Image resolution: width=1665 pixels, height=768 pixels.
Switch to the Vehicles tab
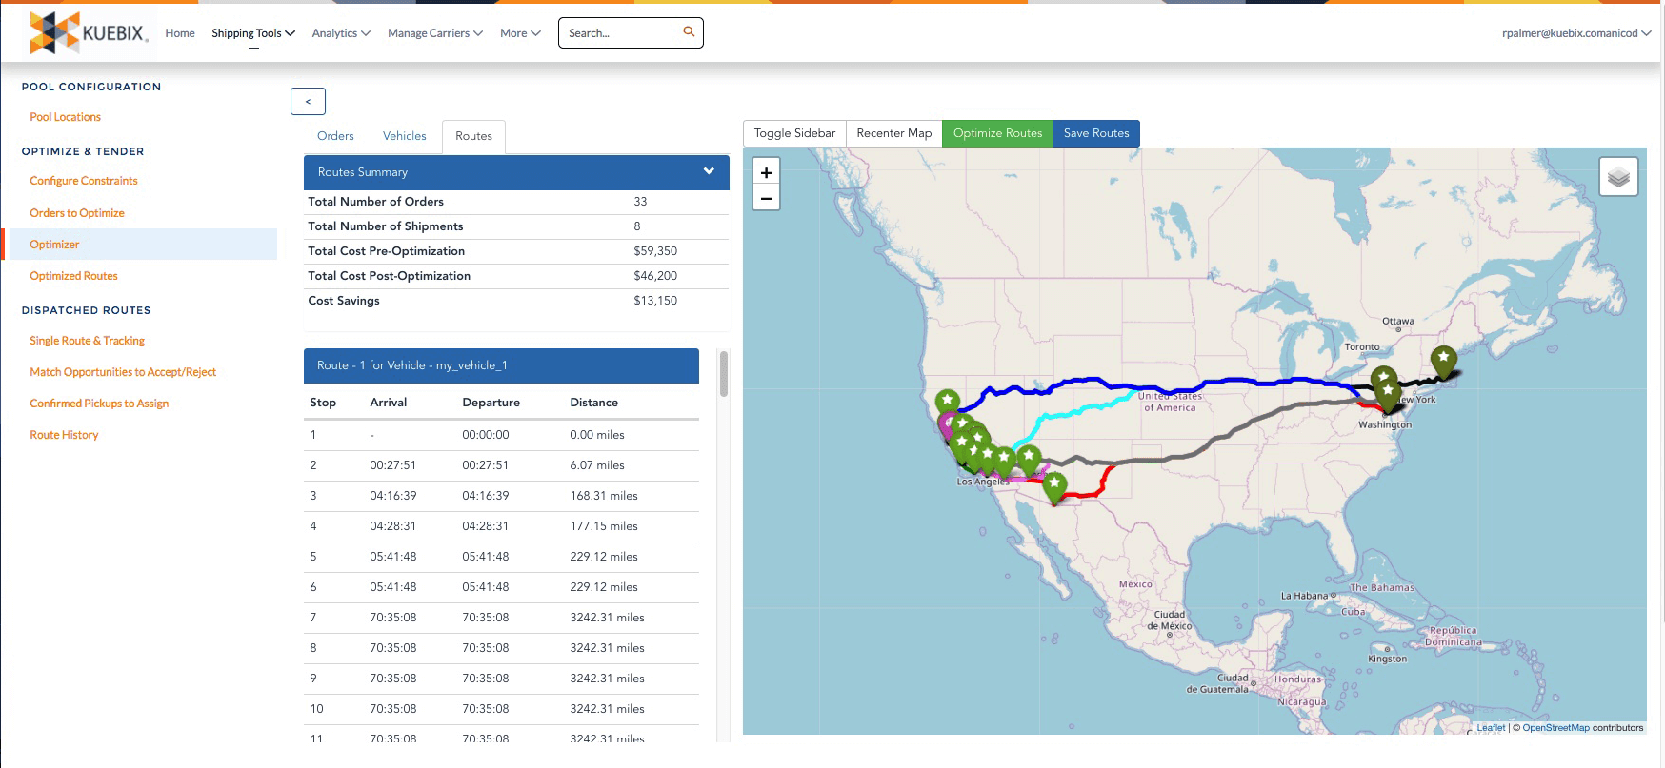[x=404, y=136]
